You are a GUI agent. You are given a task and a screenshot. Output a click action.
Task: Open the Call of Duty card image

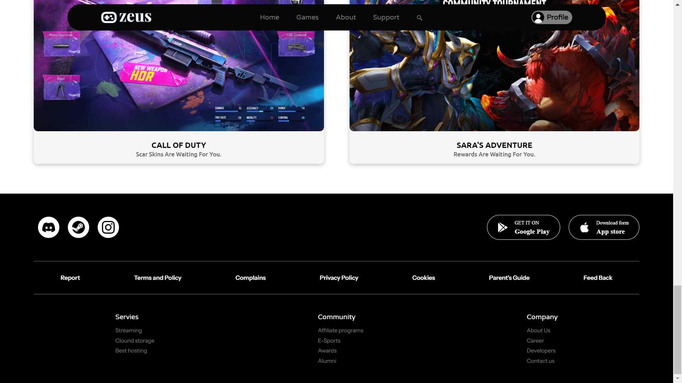click(179, 82)
